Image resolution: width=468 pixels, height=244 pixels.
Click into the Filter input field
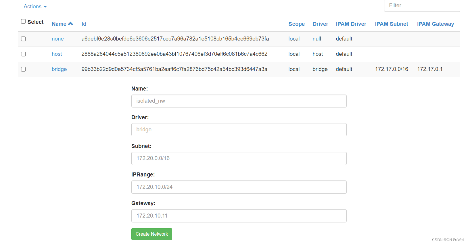tap(422, 5)
